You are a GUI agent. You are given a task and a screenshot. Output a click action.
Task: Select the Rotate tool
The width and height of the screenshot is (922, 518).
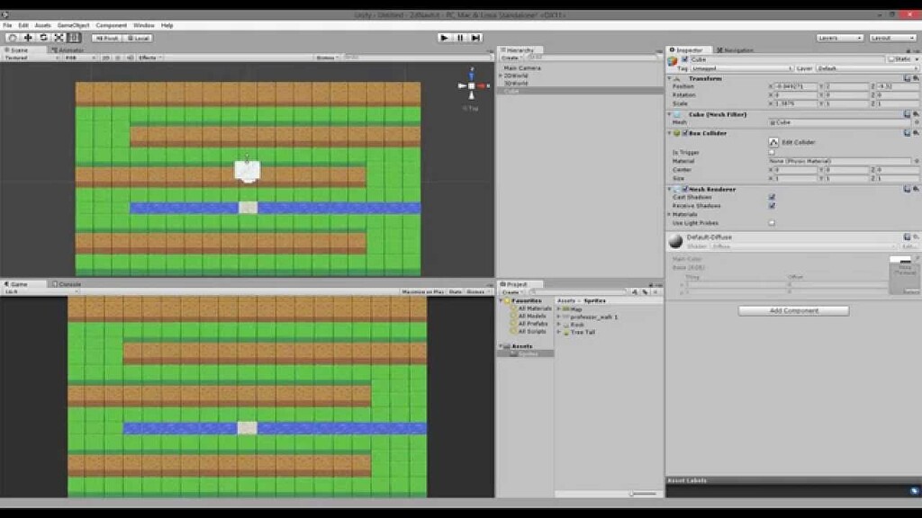pos(44,38)
